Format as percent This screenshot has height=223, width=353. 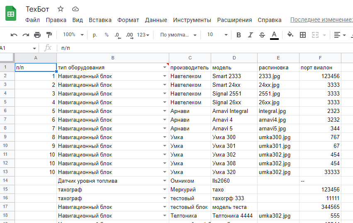point(107,35)
